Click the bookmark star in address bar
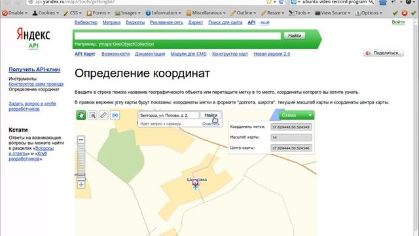419x236 pixels. pos(269,2)
